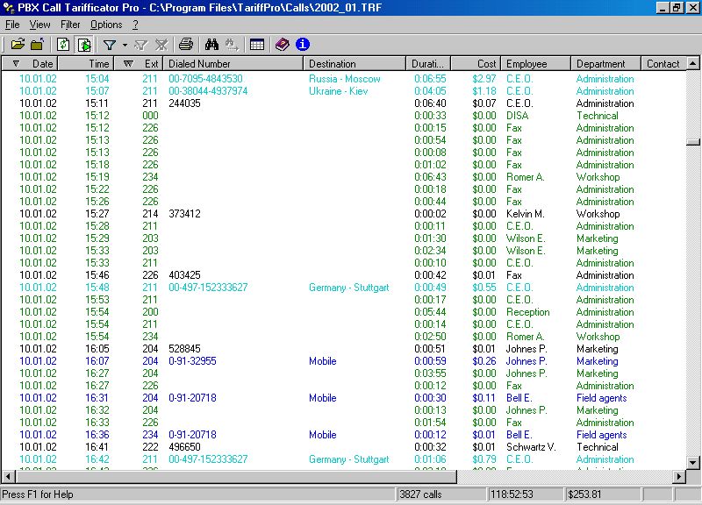
Task: Sort by the Cost column header
Action: coord(476,64)
